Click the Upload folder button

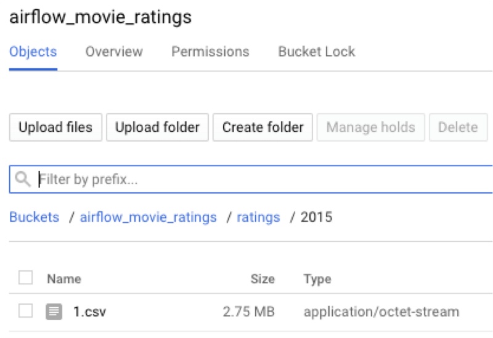click(x=157, y=127)
